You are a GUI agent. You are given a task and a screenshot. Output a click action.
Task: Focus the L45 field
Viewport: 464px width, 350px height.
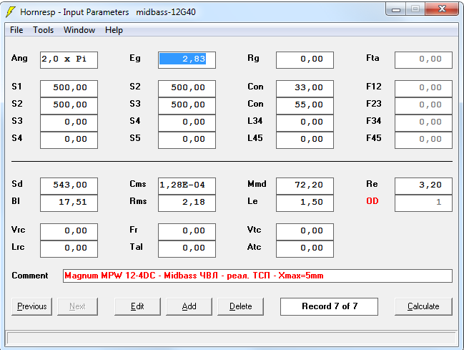pyautogui.click(x=305, y=140)
